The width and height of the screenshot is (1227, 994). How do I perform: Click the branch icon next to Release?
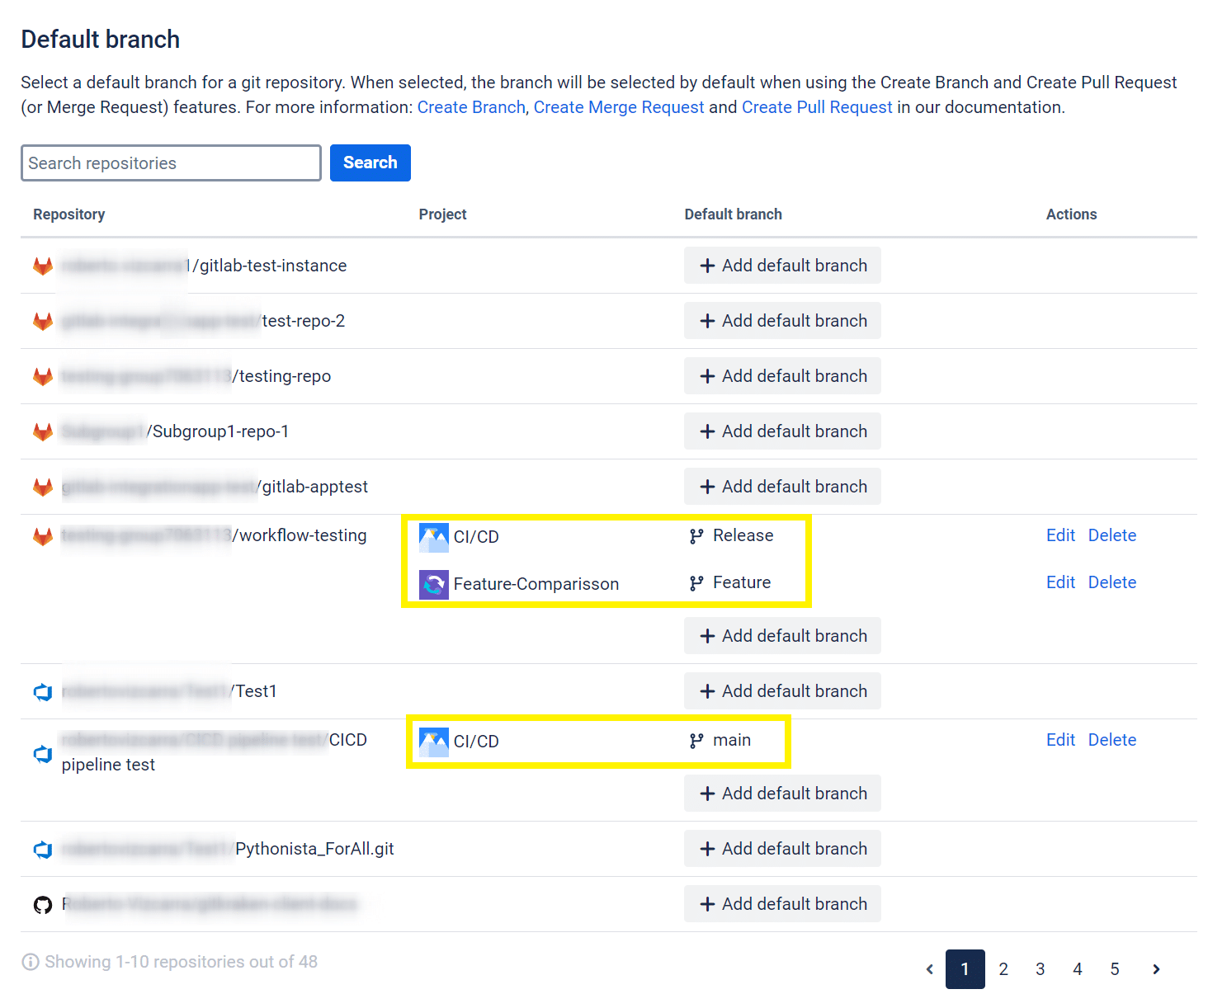click(x=696, y=536)
